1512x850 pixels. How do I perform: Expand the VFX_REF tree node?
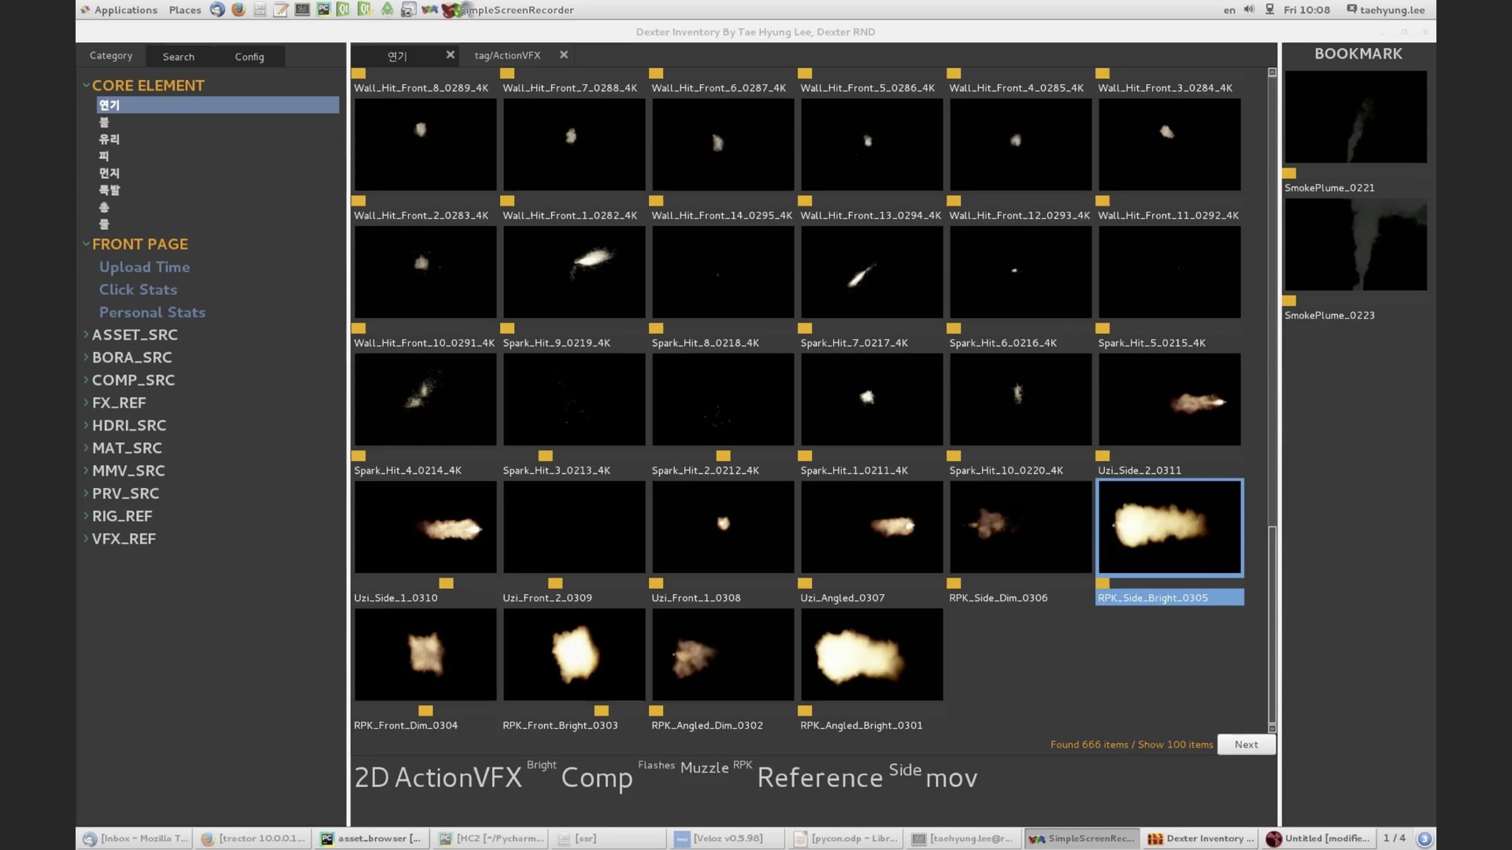(86, 538)
